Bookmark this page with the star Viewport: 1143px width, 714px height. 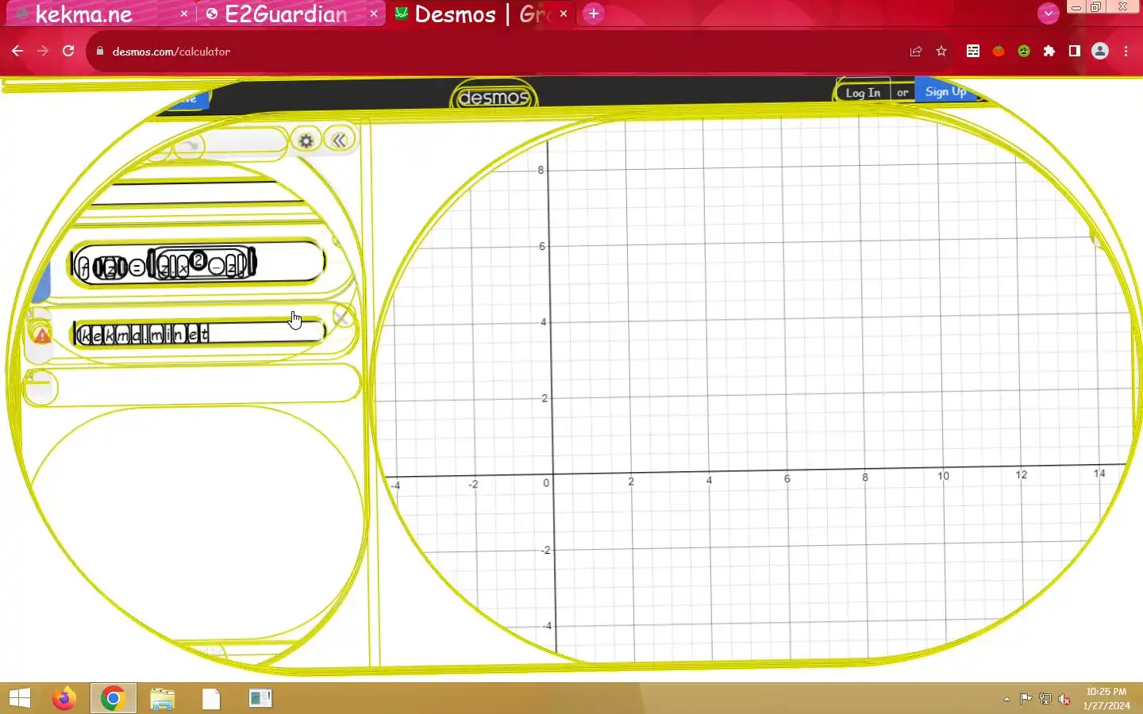(x=941, y=52)
